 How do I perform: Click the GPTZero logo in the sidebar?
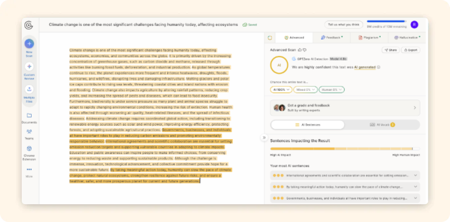click(29, 25)
